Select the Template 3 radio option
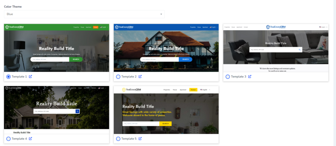 pos(228,76)
